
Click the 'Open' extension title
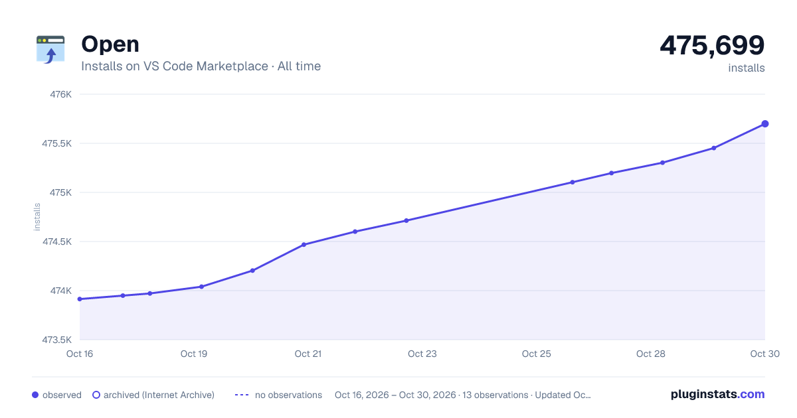click(x=110, y=44)
